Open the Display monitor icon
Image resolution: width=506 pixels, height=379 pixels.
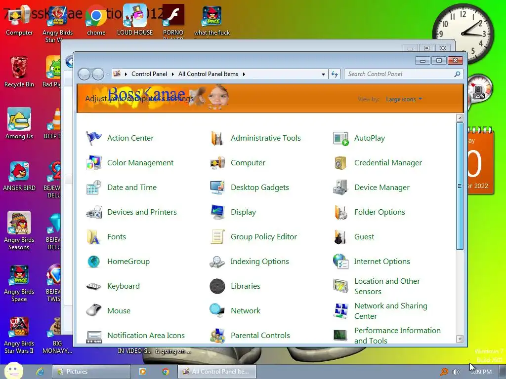(217, 212)
